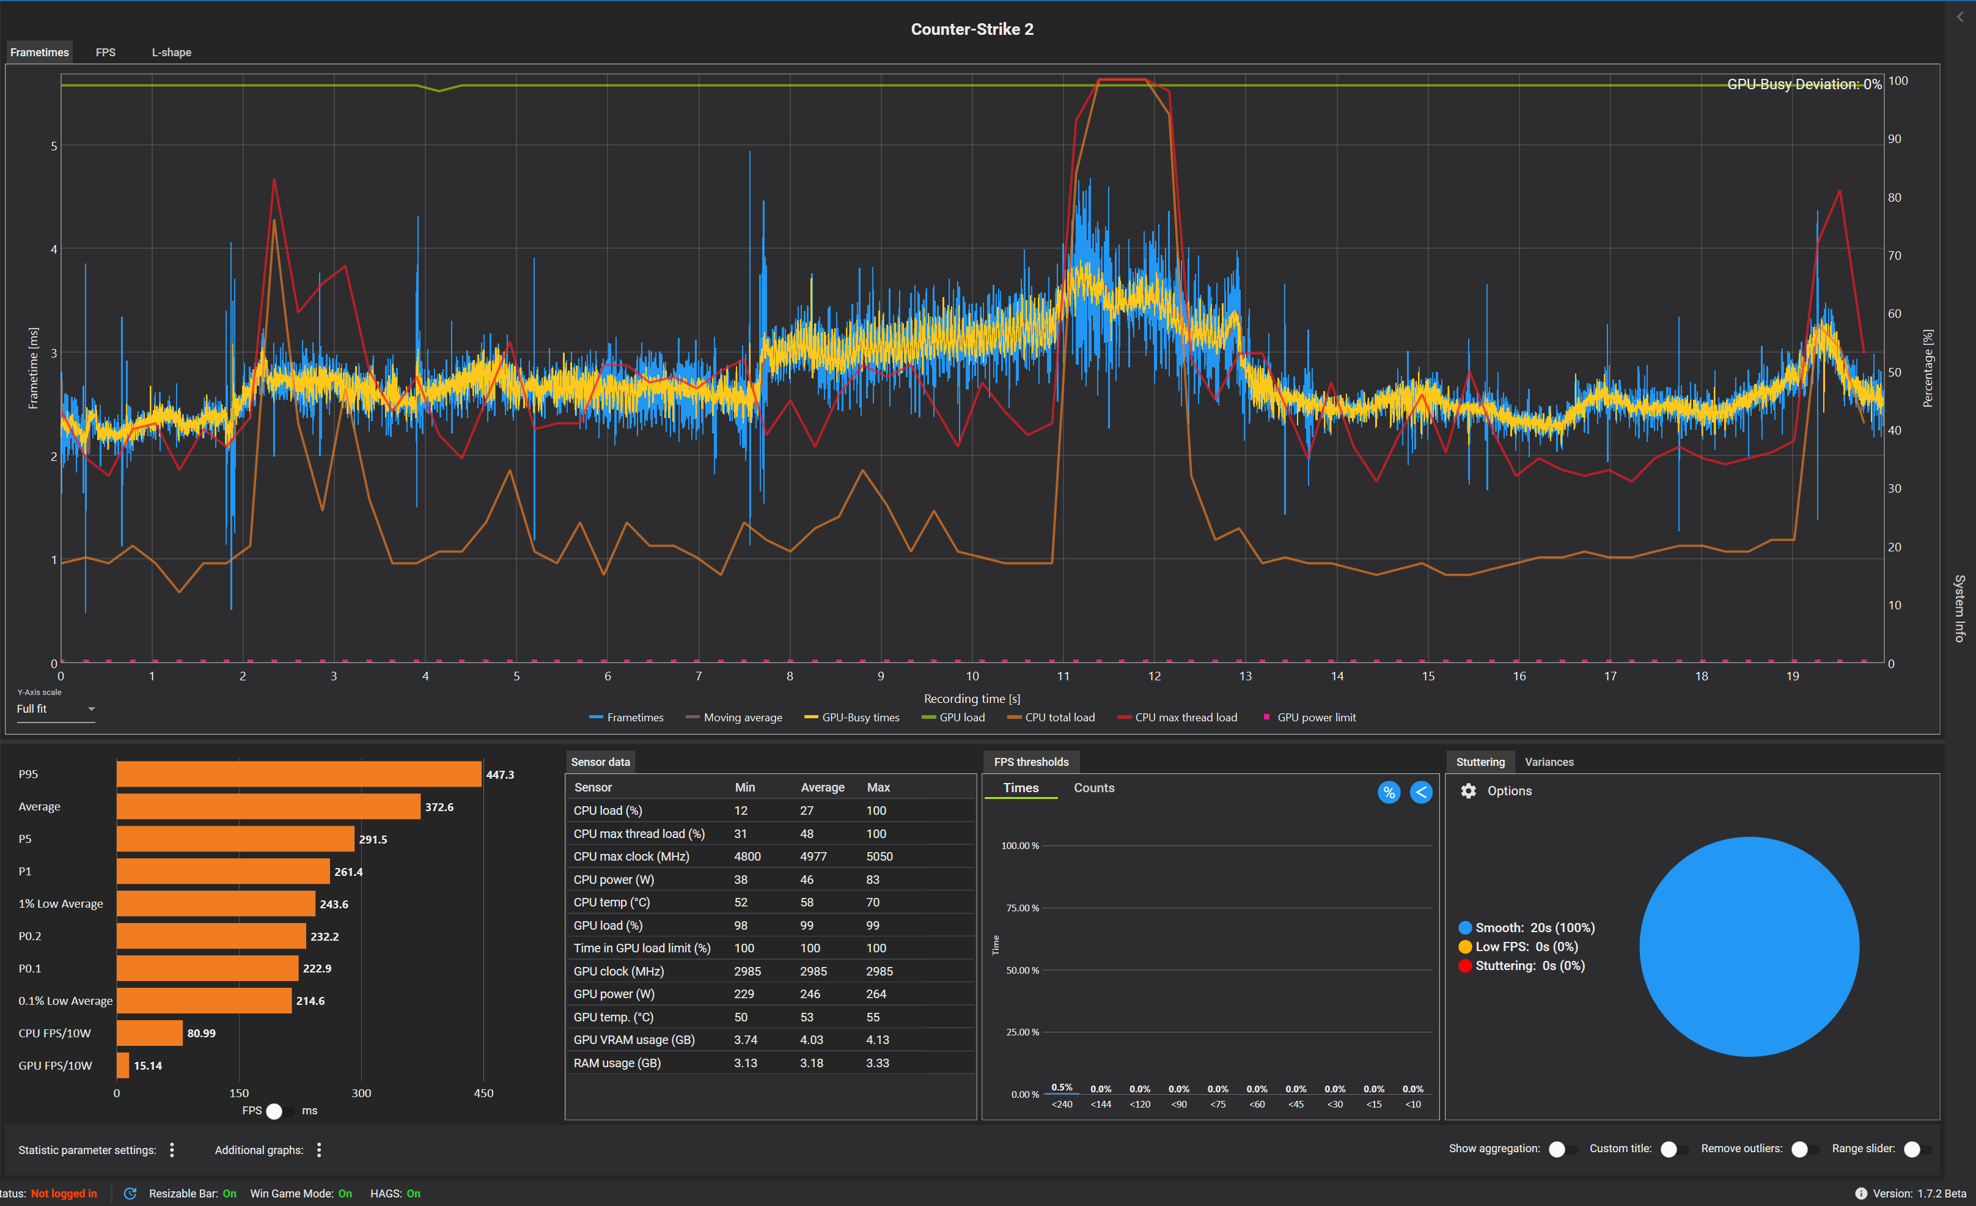Collapse the System Info chevron arrow

(x=1960, y=17)
